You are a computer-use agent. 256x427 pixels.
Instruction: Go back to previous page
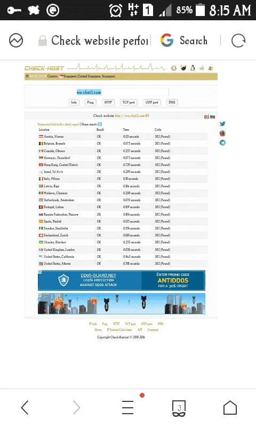click(25, 407)
